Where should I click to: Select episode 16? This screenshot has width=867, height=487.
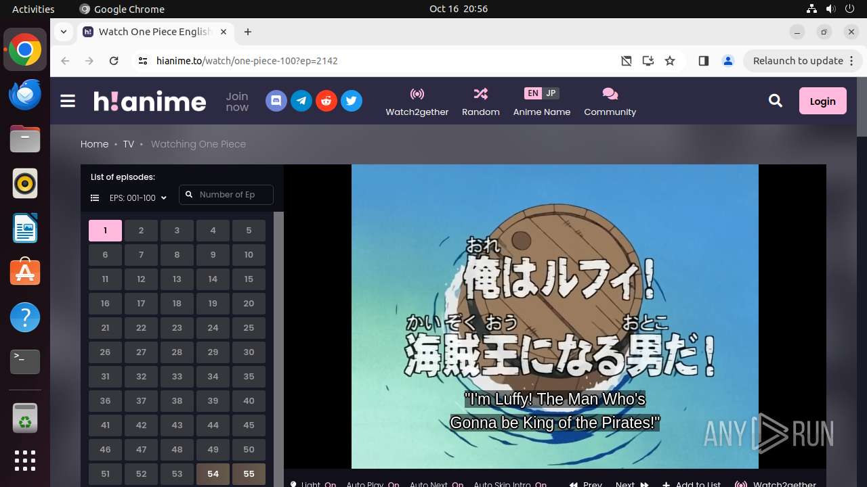(105, 304)
